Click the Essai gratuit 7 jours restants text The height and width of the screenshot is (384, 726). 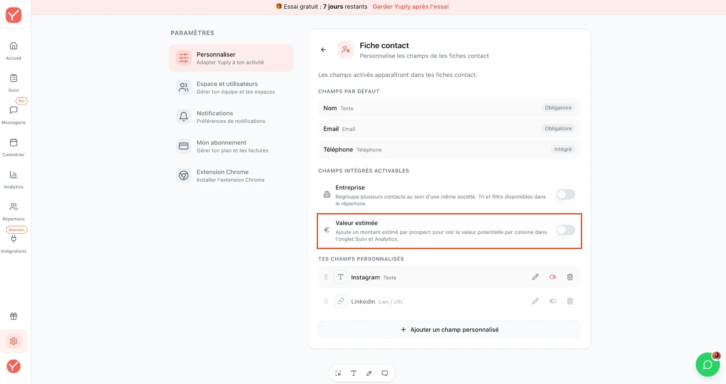click(x=326, y=6)
